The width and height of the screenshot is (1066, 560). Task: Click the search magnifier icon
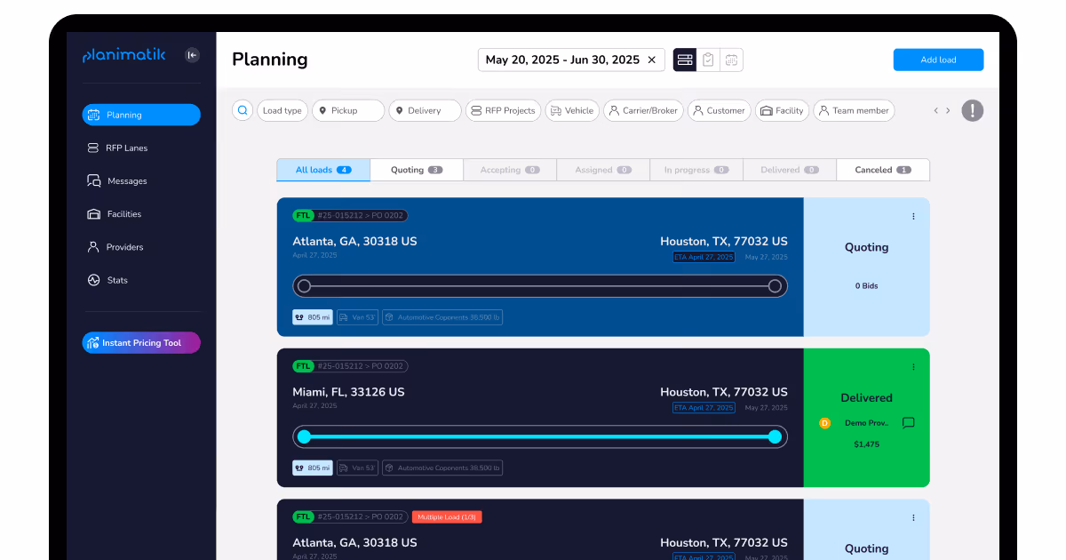click(x=243, y=110)
